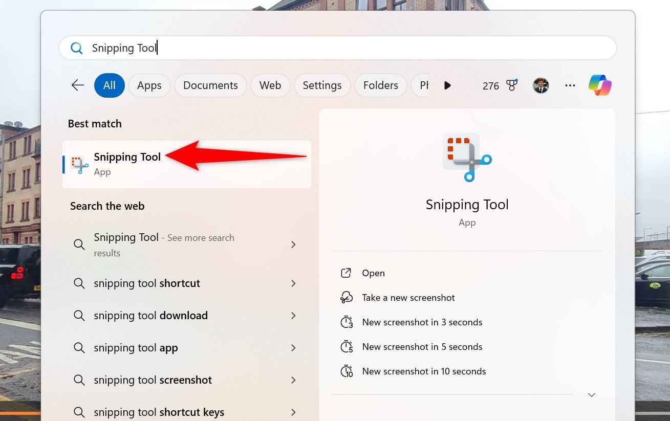Click the search magnifier icon
670x421 pixels.
coord(76,48)
